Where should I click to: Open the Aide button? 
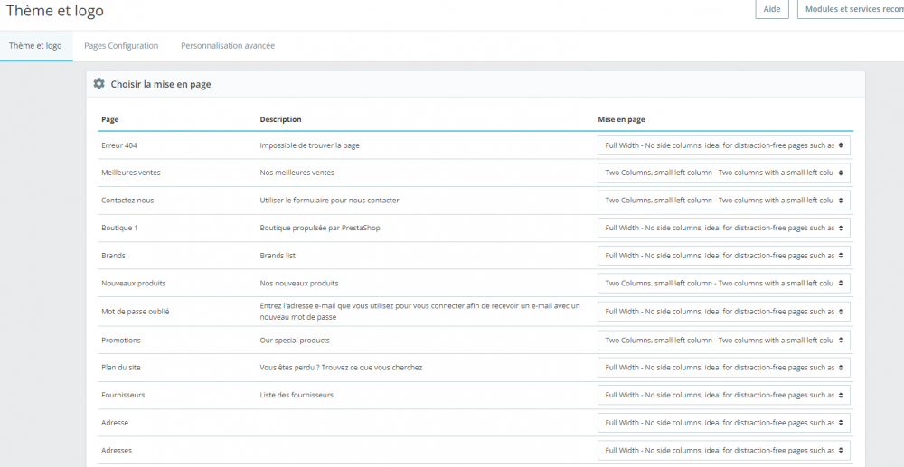click(772, 9)
